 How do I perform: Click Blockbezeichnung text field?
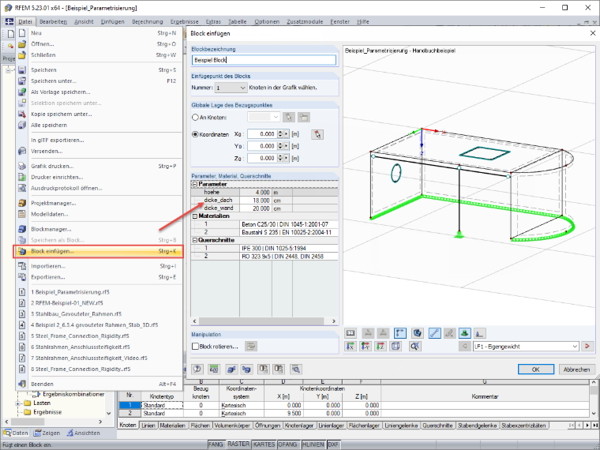pyautogui.click(x=264, y=60)
